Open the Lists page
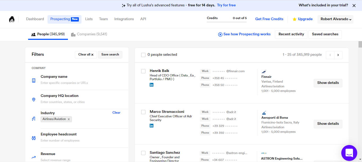 tap(89, 19)
